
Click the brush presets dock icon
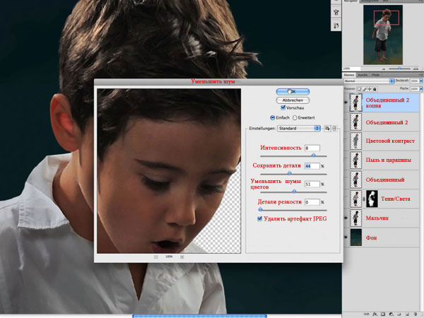pyautogui.click(x=336, y=12)
